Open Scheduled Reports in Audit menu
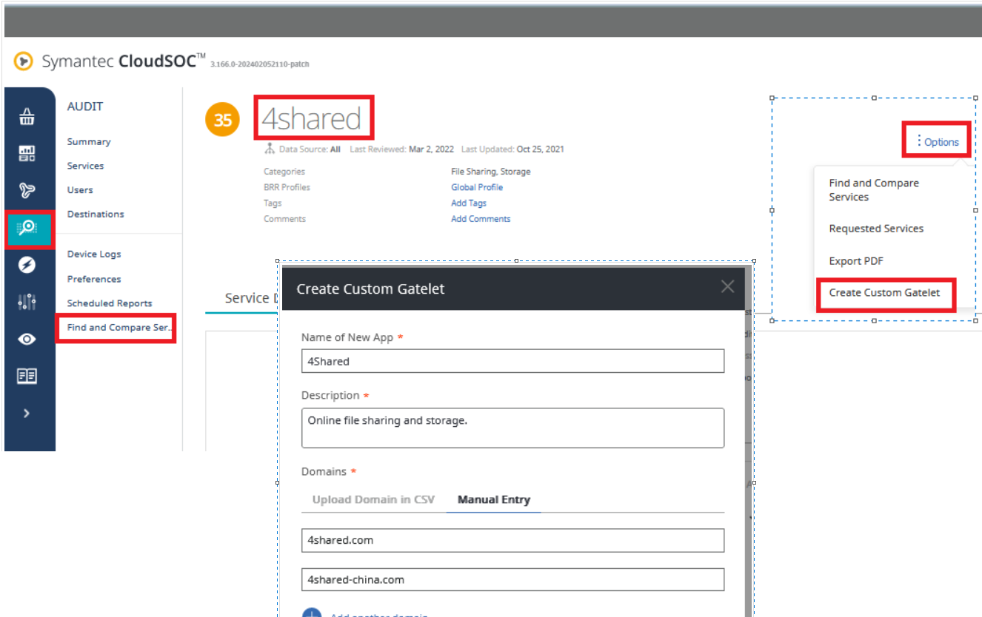982x617 pixels. (110, 303)
